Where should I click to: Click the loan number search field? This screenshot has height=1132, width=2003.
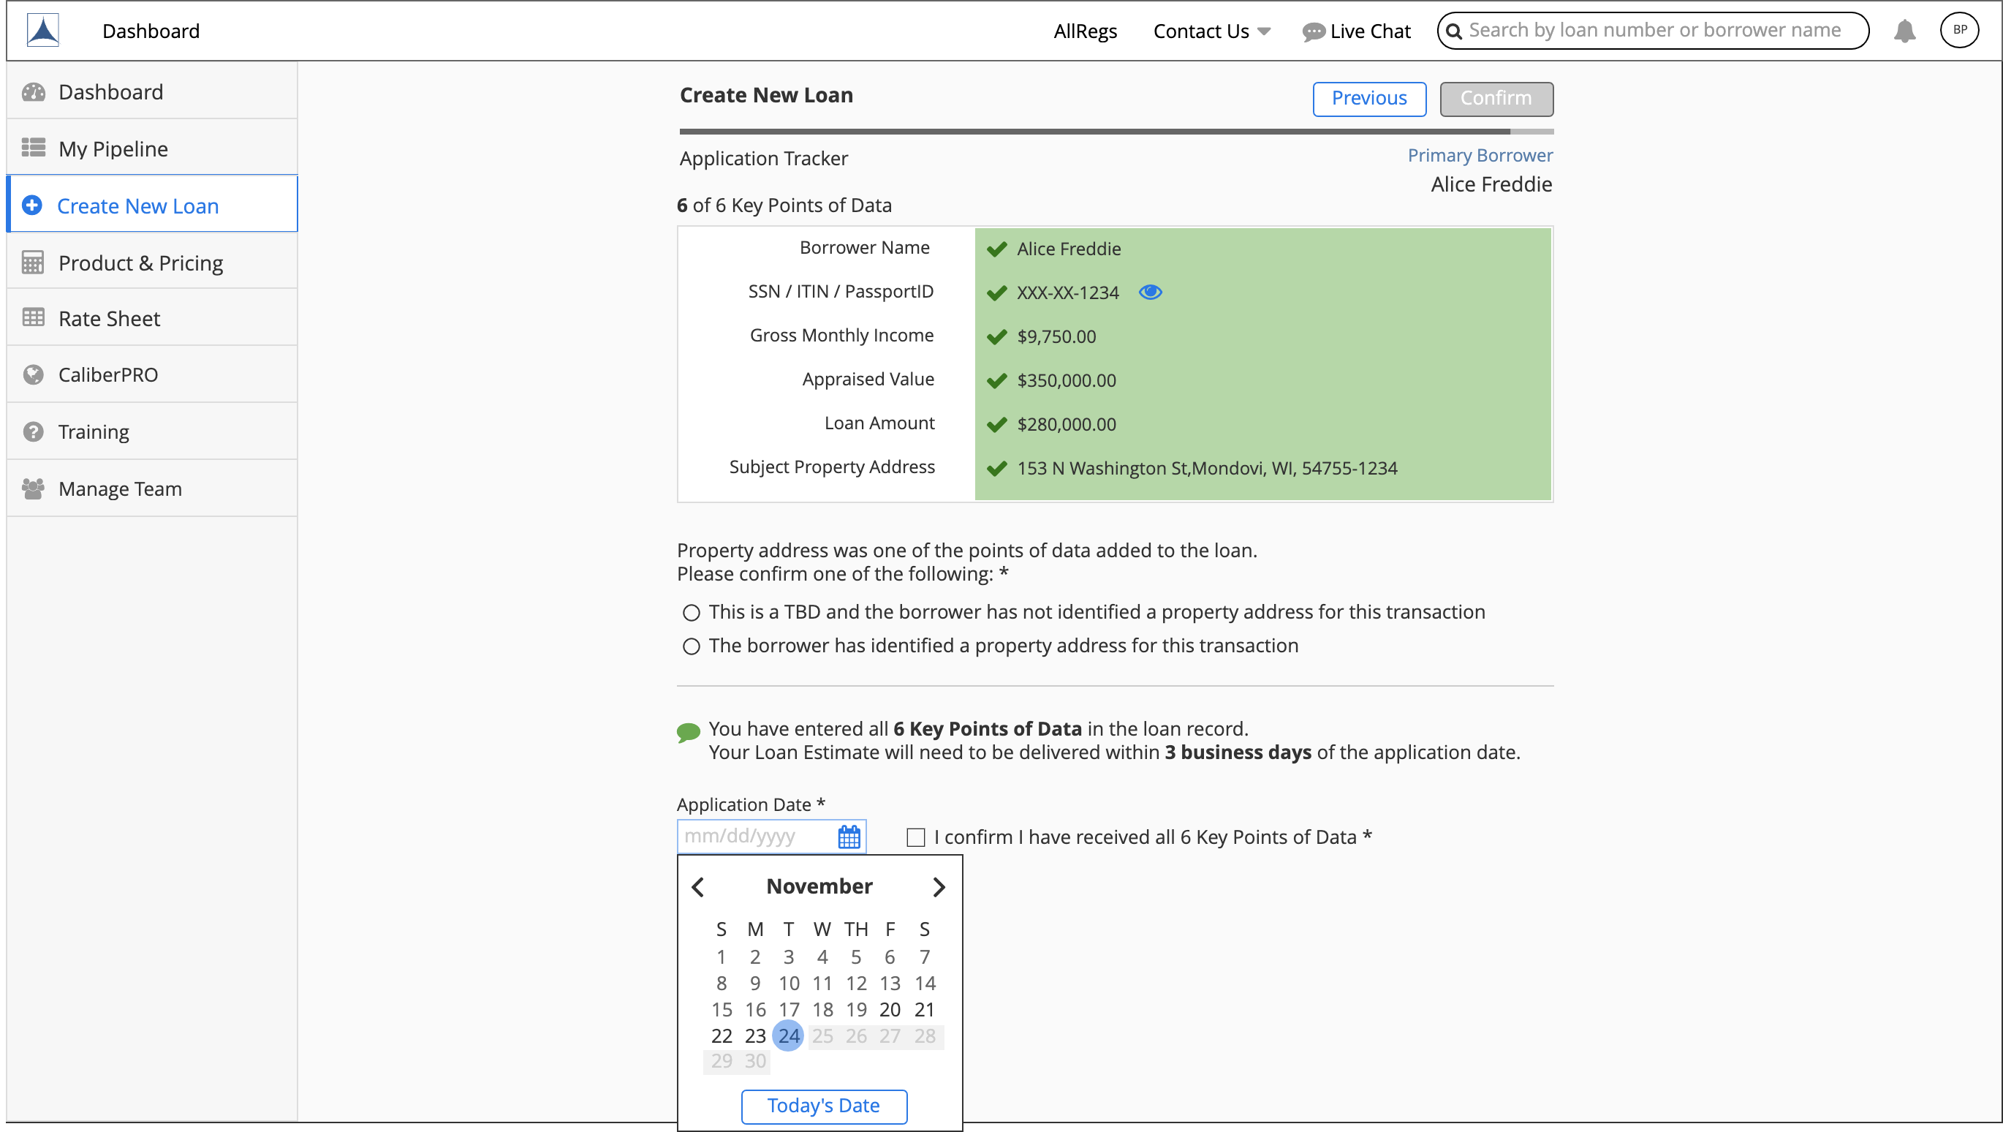click(x=1654, y=30)
